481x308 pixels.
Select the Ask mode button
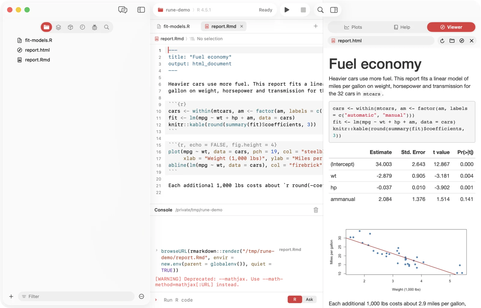[309, 300]
